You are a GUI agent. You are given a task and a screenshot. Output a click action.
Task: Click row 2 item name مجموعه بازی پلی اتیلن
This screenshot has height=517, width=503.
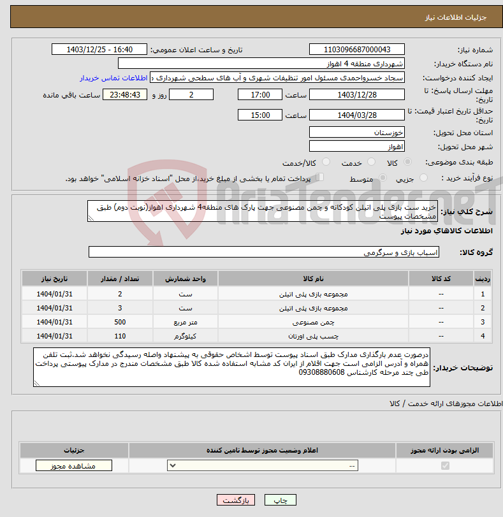click(x=314, y=308)
